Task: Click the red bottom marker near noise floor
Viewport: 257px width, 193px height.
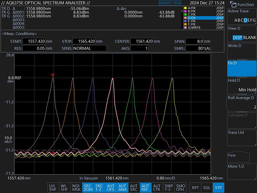Action: click(x=53, y=153)
